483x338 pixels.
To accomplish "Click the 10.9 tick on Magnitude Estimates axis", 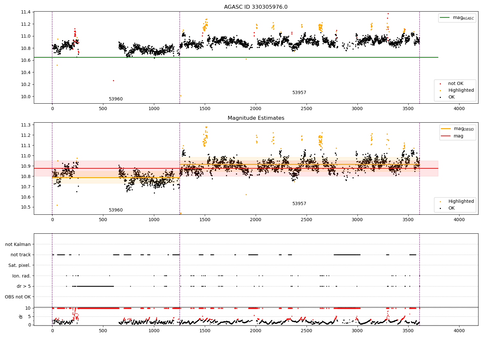I will coord(25,166).
